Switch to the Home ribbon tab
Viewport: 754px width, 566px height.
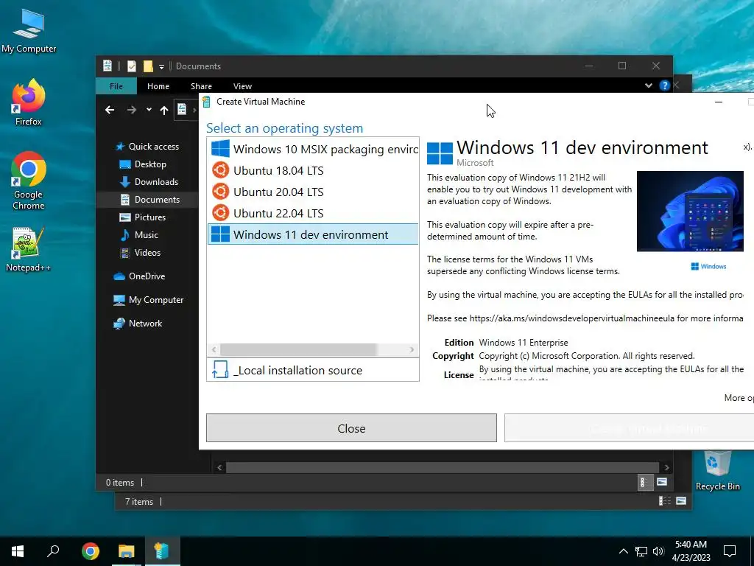coord(158,86)
